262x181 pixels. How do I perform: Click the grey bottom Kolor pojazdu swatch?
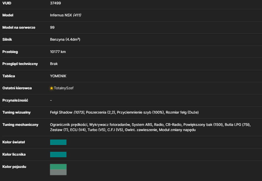[x=58, y=172]
